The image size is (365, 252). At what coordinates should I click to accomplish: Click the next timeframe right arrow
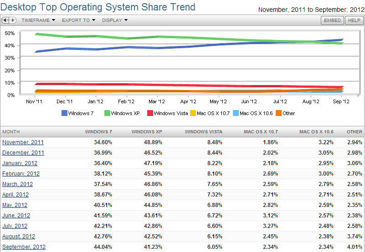[13, 20]
